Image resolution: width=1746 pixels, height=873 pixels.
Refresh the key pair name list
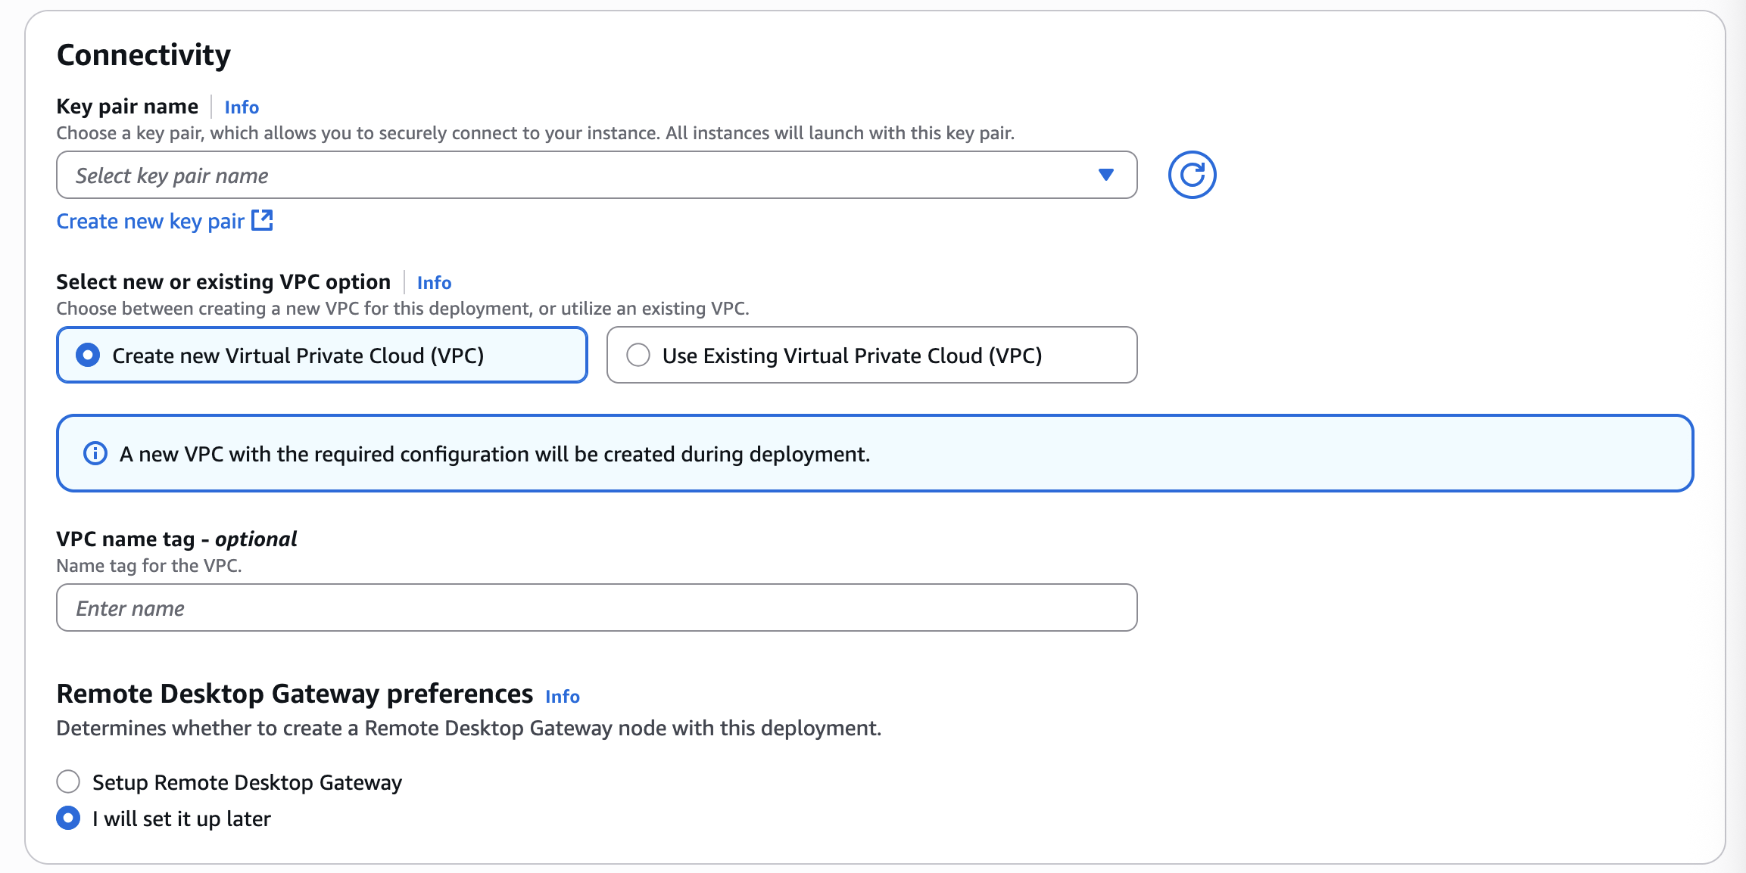pos(1192,175)
